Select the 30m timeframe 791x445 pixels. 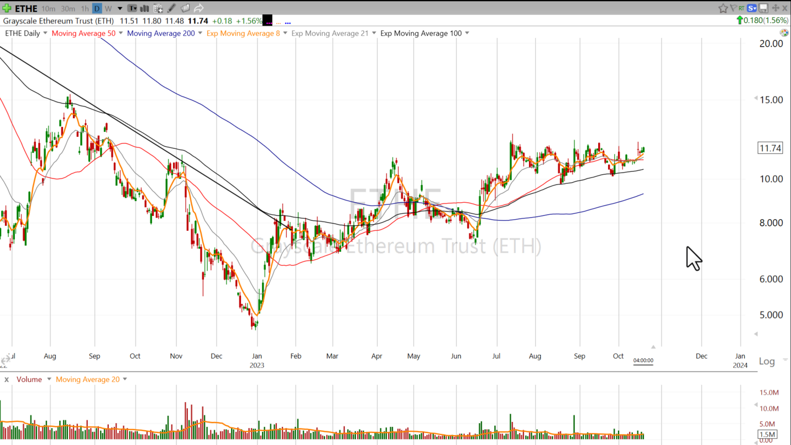[x=68, y=8]
